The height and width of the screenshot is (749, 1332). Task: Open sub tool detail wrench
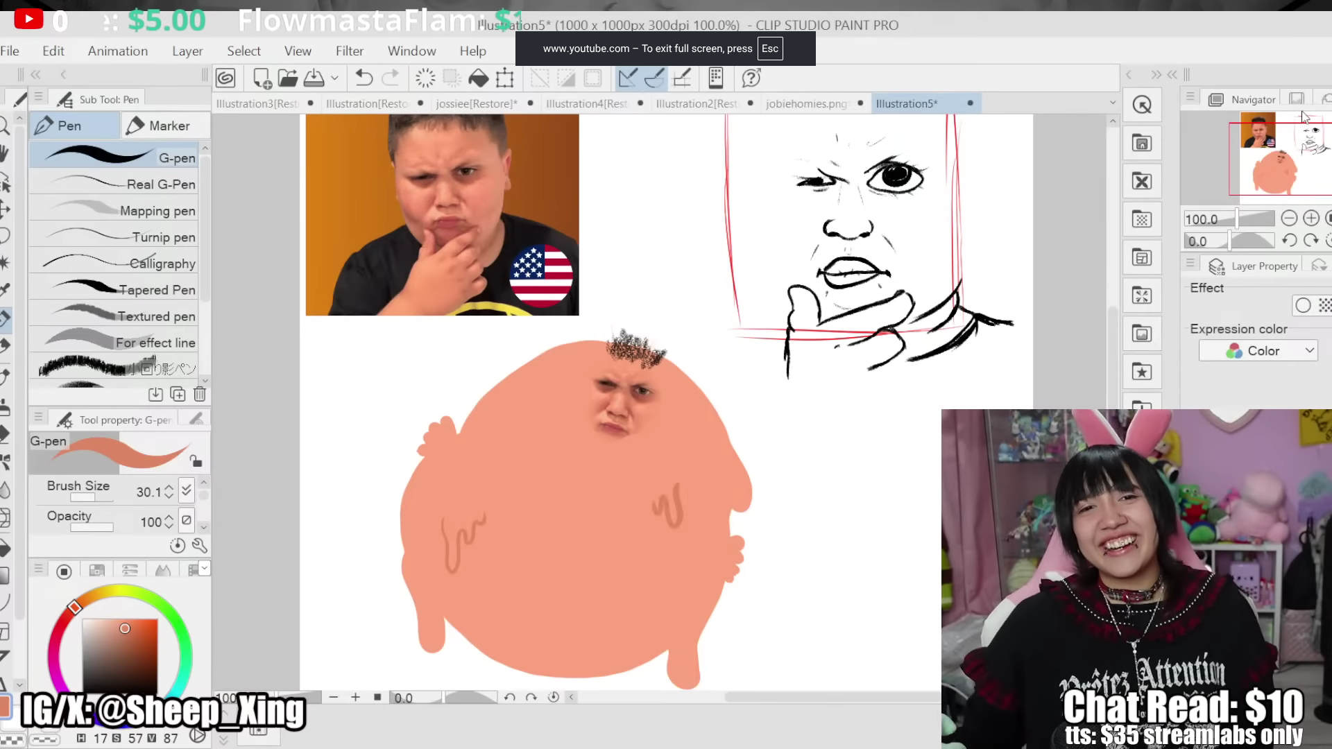click(200, 546)
